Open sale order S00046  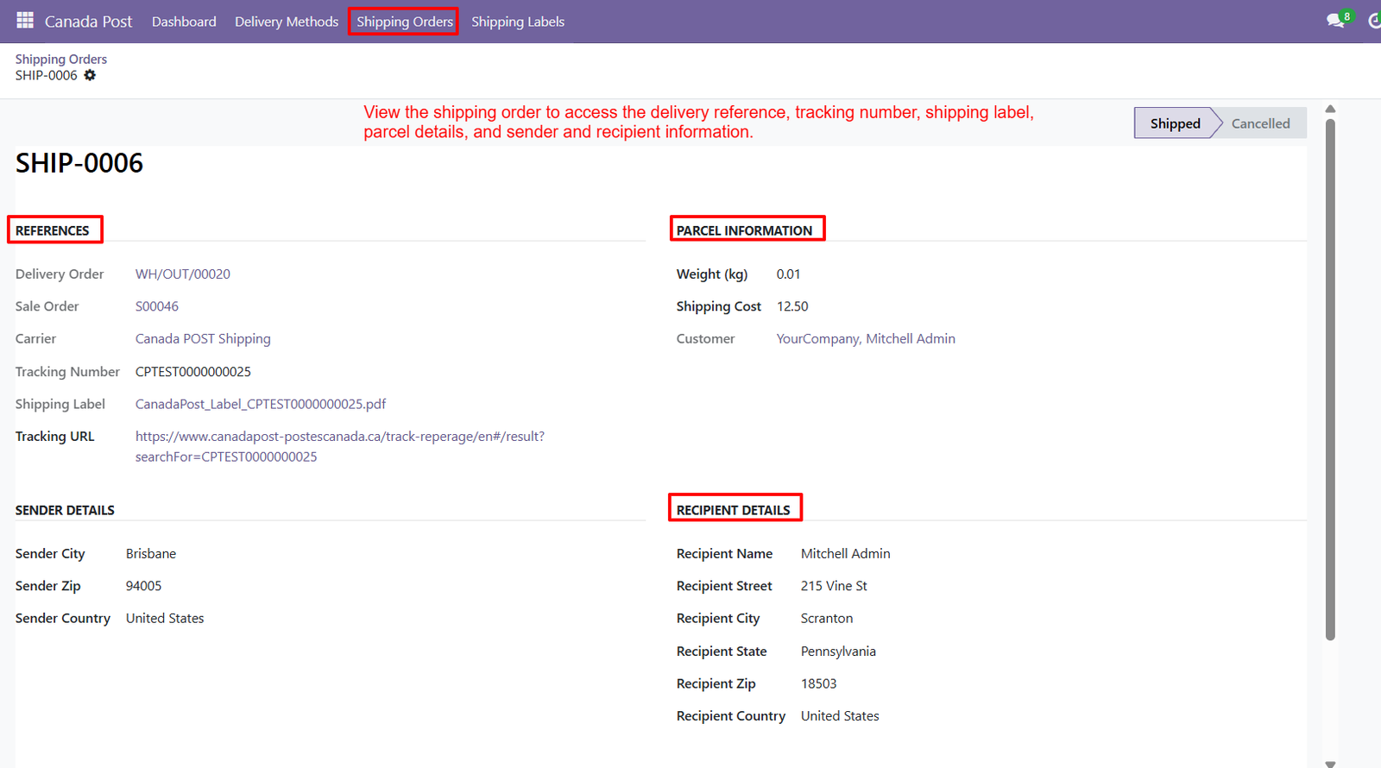157,306
